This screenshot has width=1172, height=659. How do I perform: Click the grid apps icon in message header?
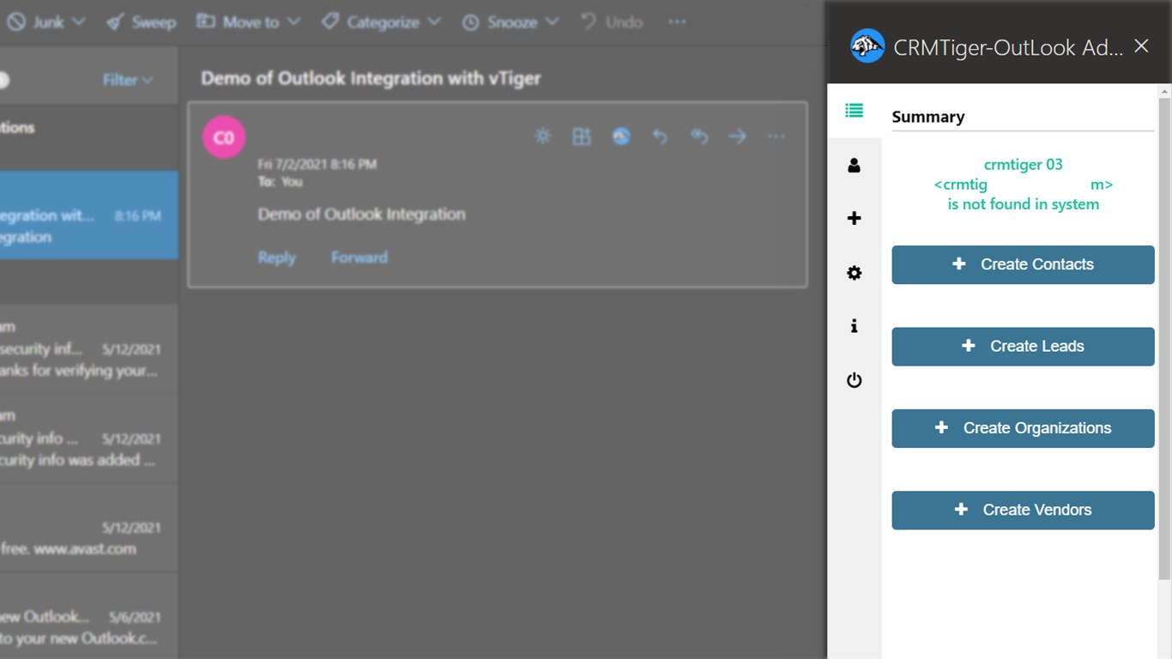(582, 136)
